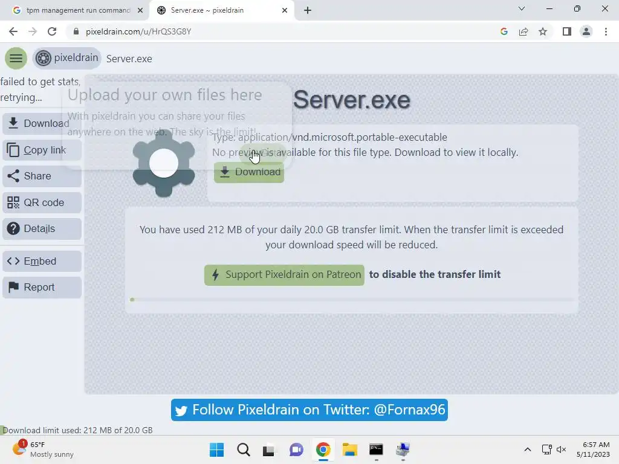Screen dimensions: 619x464
Task: Click the green Download button under the file type
Action: (x=249, y=172)
